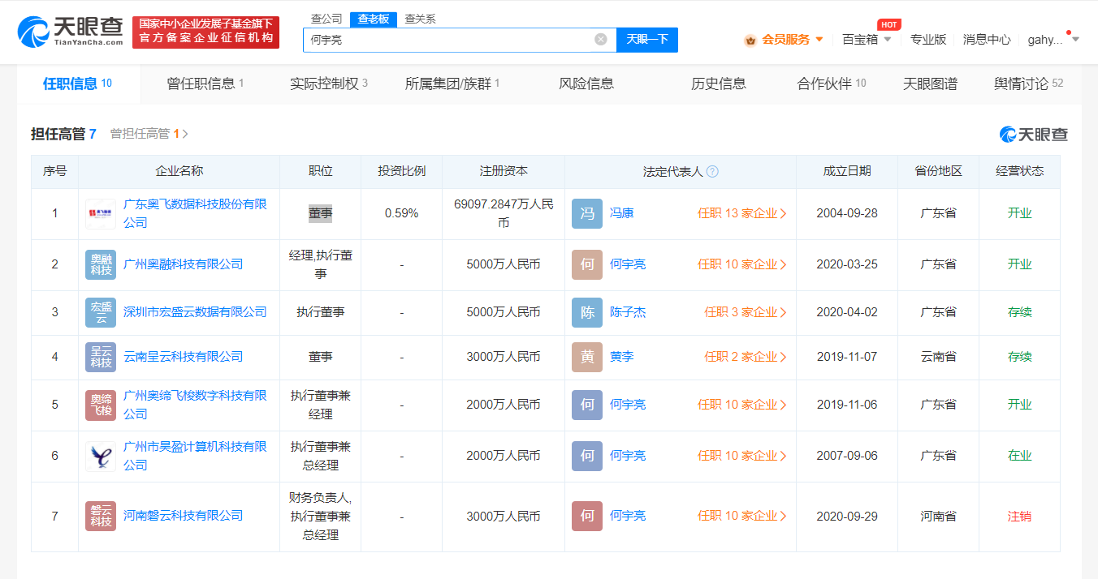1098x579 pixels.
Task: Open the 实际控制权 tab
Action: [328, 84]
